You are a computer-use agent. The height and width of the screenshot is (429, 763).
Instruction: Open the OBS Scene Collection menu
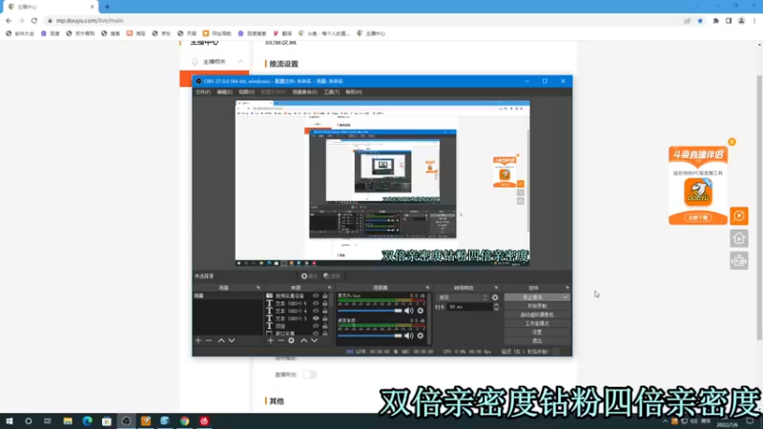(304, 92)
